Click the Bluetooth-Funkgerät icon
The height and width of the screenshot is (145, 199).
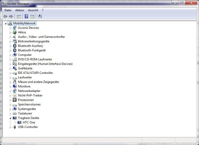(x=15, y=50)
